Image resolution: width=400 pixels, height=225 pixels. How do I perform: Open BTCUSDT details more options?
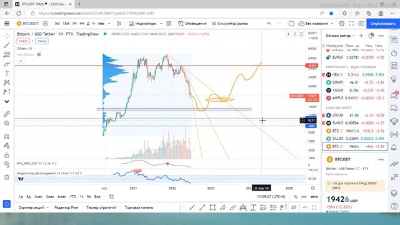(381, 159)
